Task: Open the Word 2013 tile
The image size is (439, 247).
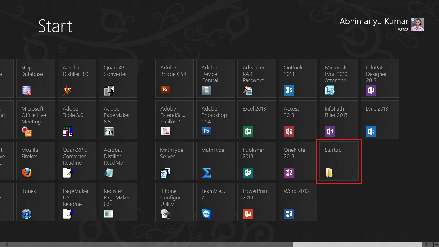Action: (298, 202)
